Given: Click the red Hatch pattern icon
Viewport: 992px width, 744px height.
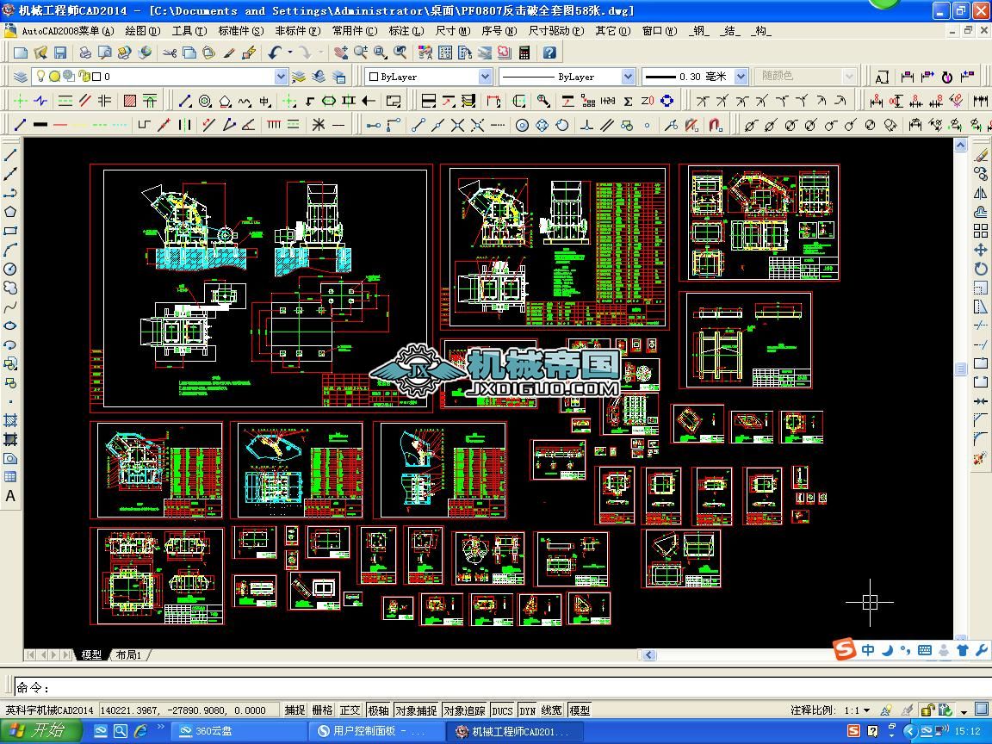Looking at the screenshot, I should click(130, 101).
